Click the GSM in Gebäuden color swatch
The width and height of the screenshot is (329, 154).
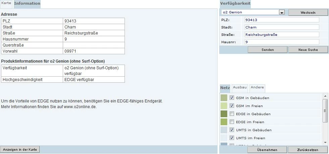(224, 98)
